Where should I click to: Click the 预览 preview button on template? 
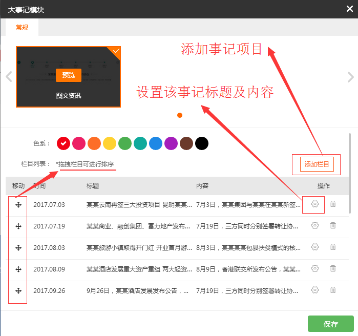point(69,75)
